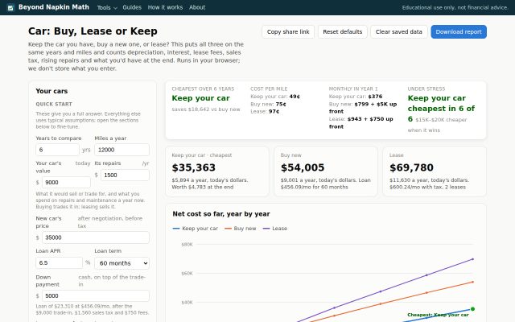This screenshot has width=515, height=322.
Task: Edit the Loan APR field
Action: (59, 263)
